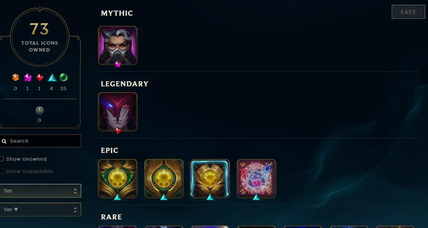The image size is (428, 228).
Task: Select the Mythic masked champion icon
Action: click(x=118, y=45)
